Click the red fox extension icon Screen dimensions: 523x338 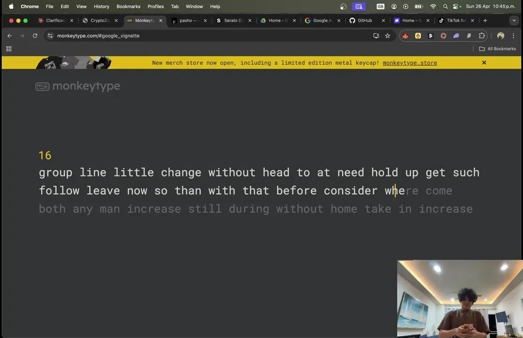(405, 36)
